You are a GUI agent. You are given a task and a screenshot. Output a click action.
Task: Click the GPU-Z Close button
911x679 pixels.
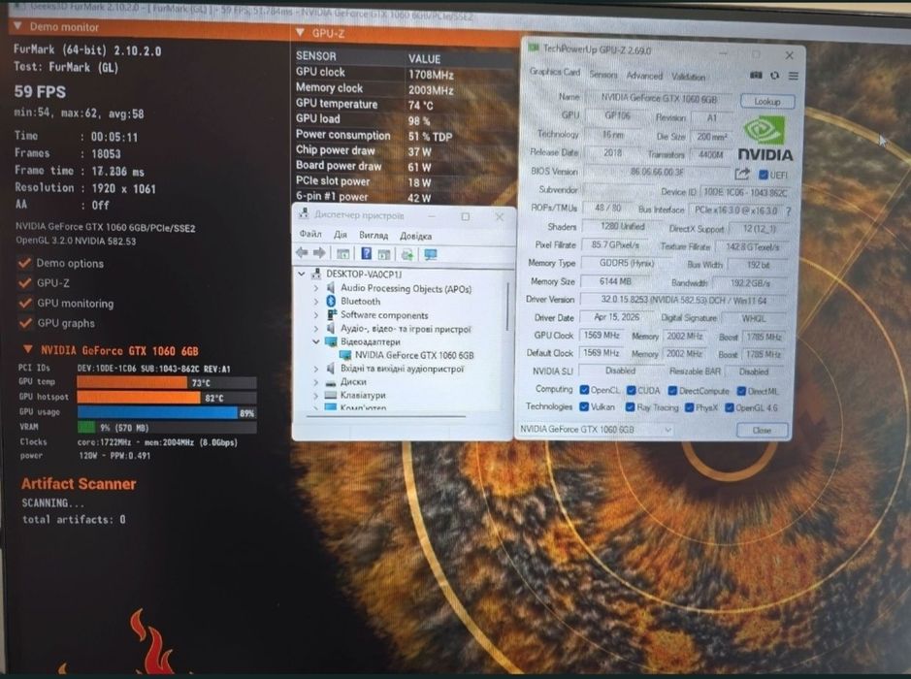[x=762, y=431]
